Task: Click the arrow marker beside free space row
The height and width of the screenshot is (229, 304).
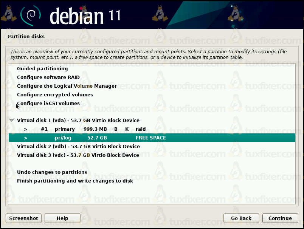Action: point(26,138)
